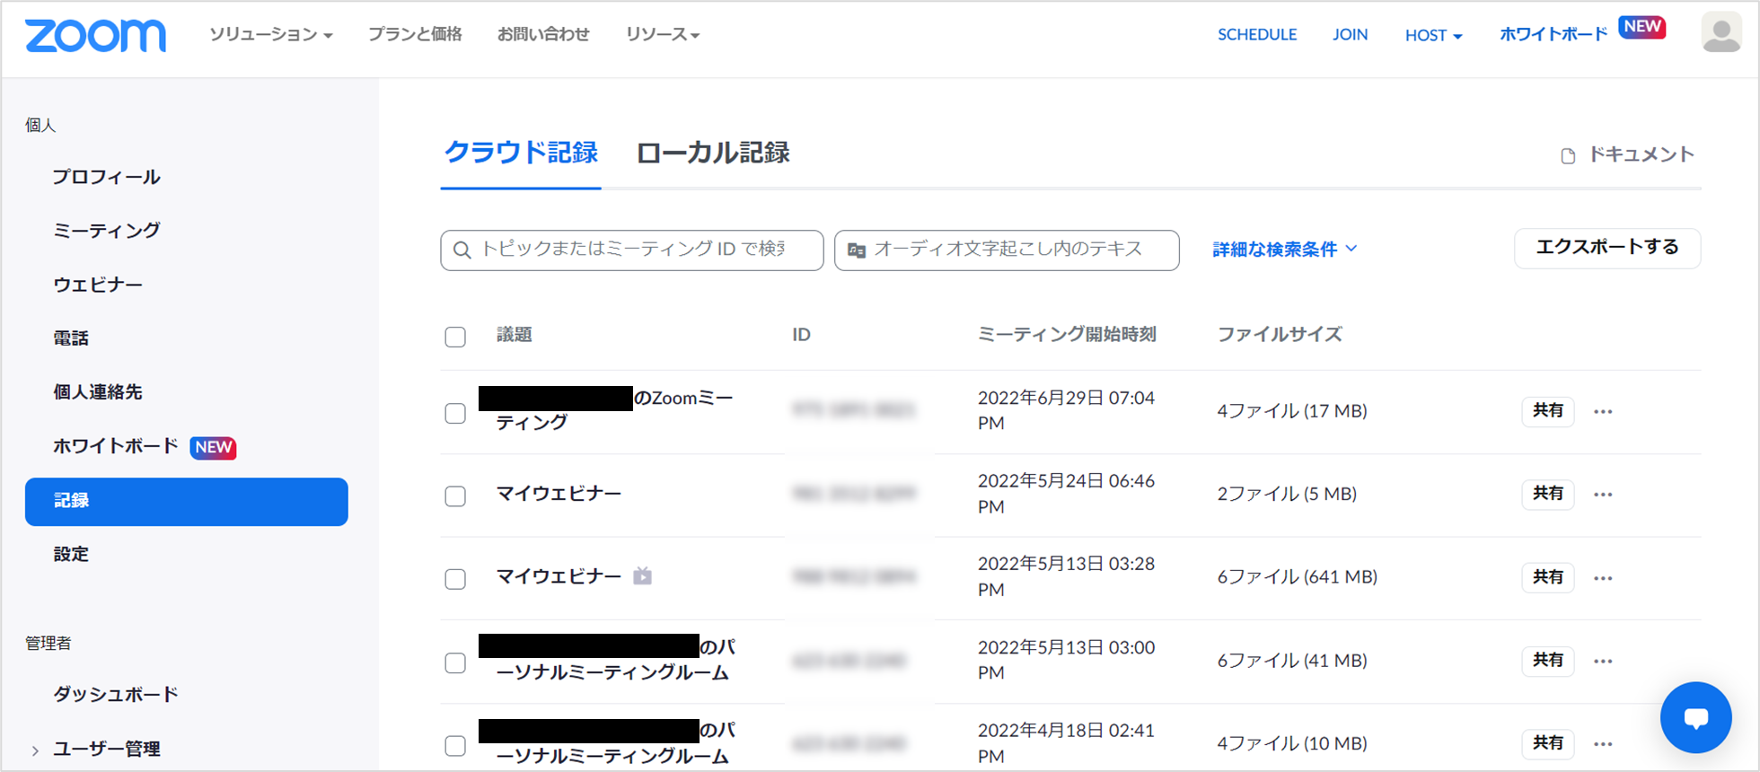Open the May 24 マイウェビナー recording title
Screen dimensions: 1760x772
click(559, 494)
